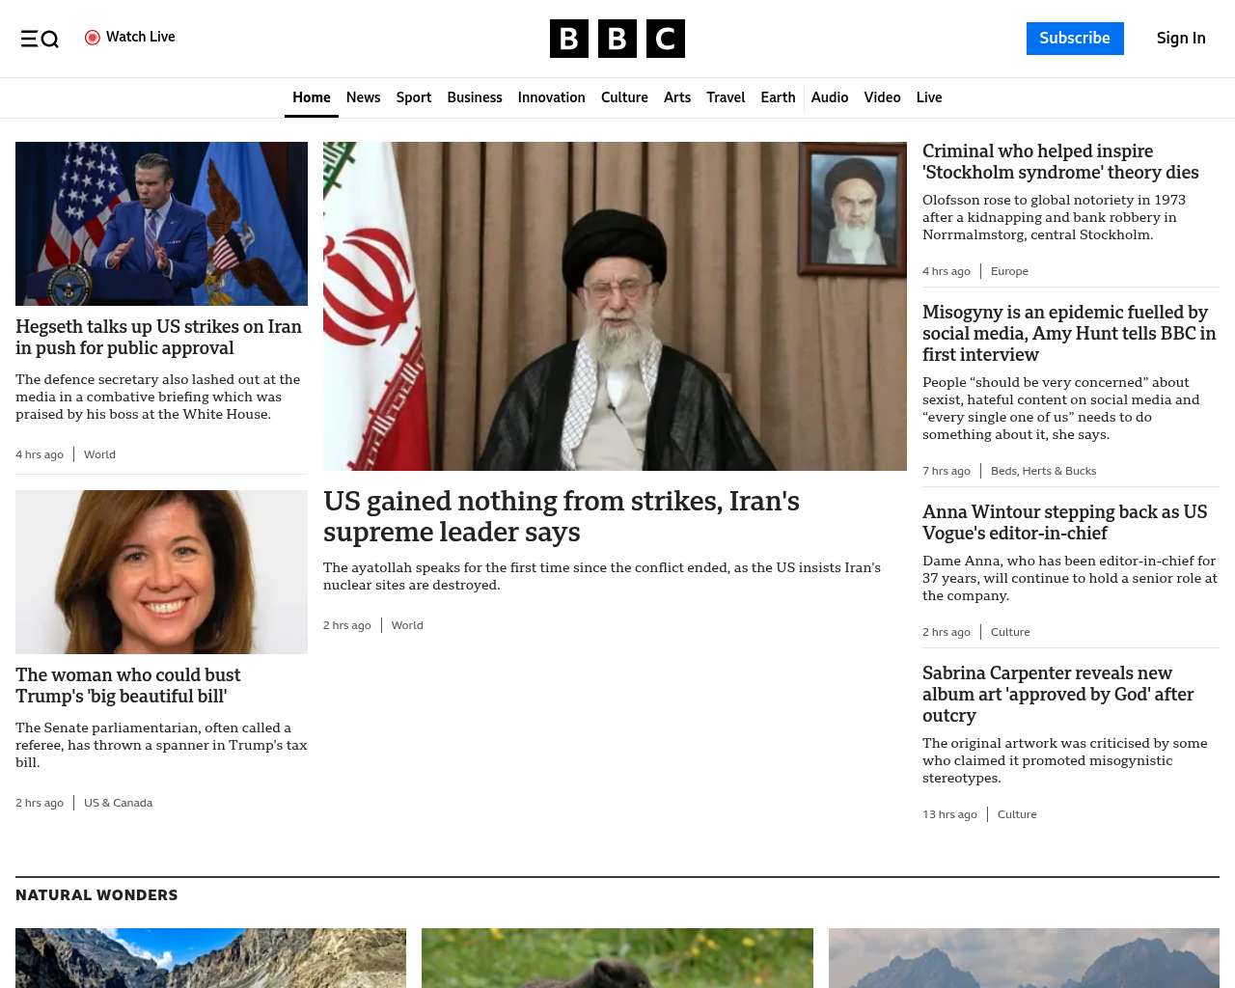Open Stockholm syndrome criminal dies headline
The height and width of the screenshot is (988, 1235).
pyautogui.click(x=1060, y=162)
